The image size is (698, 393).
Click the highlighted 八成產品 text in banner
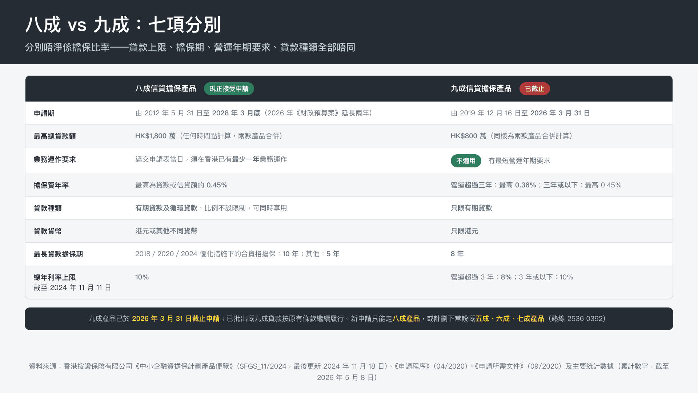[x=406, y=319]
